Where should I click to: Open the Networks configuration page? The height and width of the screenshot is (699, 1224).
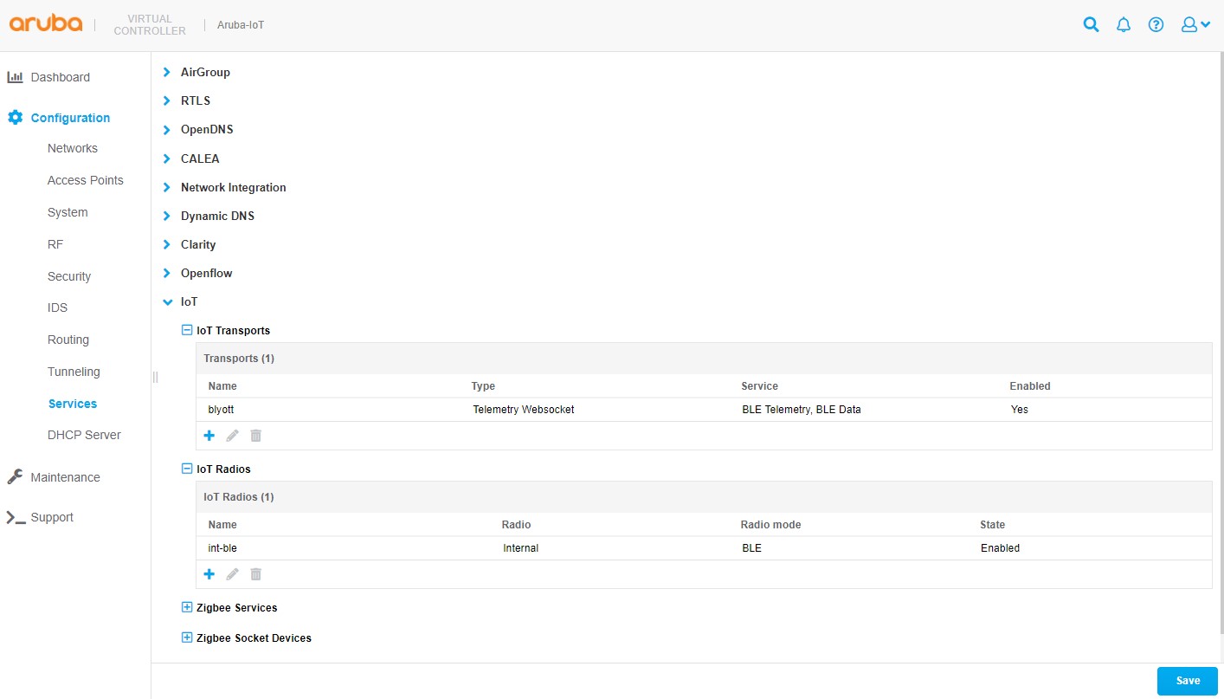(73, 148)
